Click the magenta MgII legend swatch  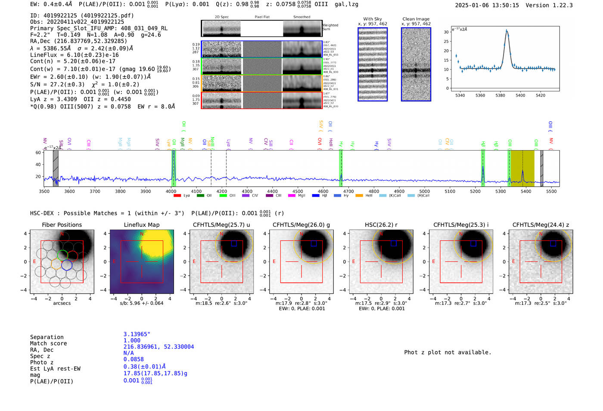click(292, 196)
